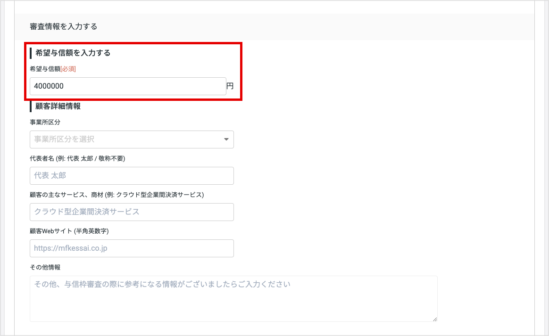Open the 事業所区分を選択 dropdown

pos(132,139)
